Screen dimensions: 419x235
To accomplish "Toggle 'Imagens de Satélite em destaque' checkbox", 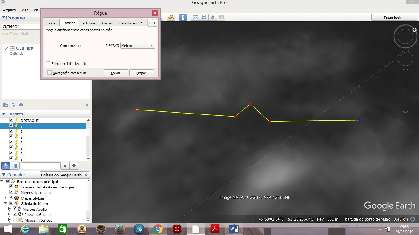I will click(11, 187).
